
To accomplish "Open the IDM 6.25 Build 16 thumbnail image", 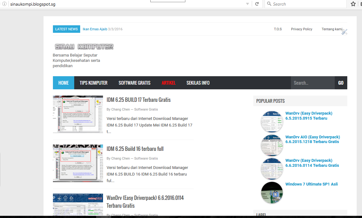I will (x=78, y=163).
